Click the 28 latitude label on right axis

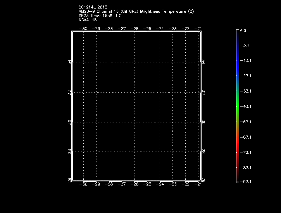coord(203,151)
